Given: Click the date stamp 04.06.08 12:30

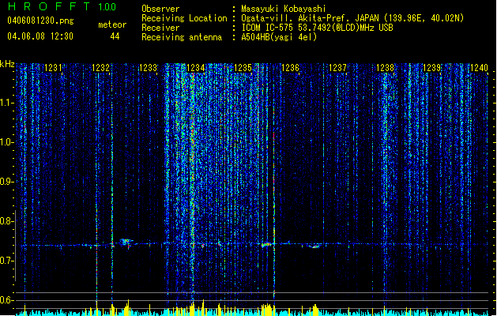Looking at the screenshot, I should click(40, 36).
